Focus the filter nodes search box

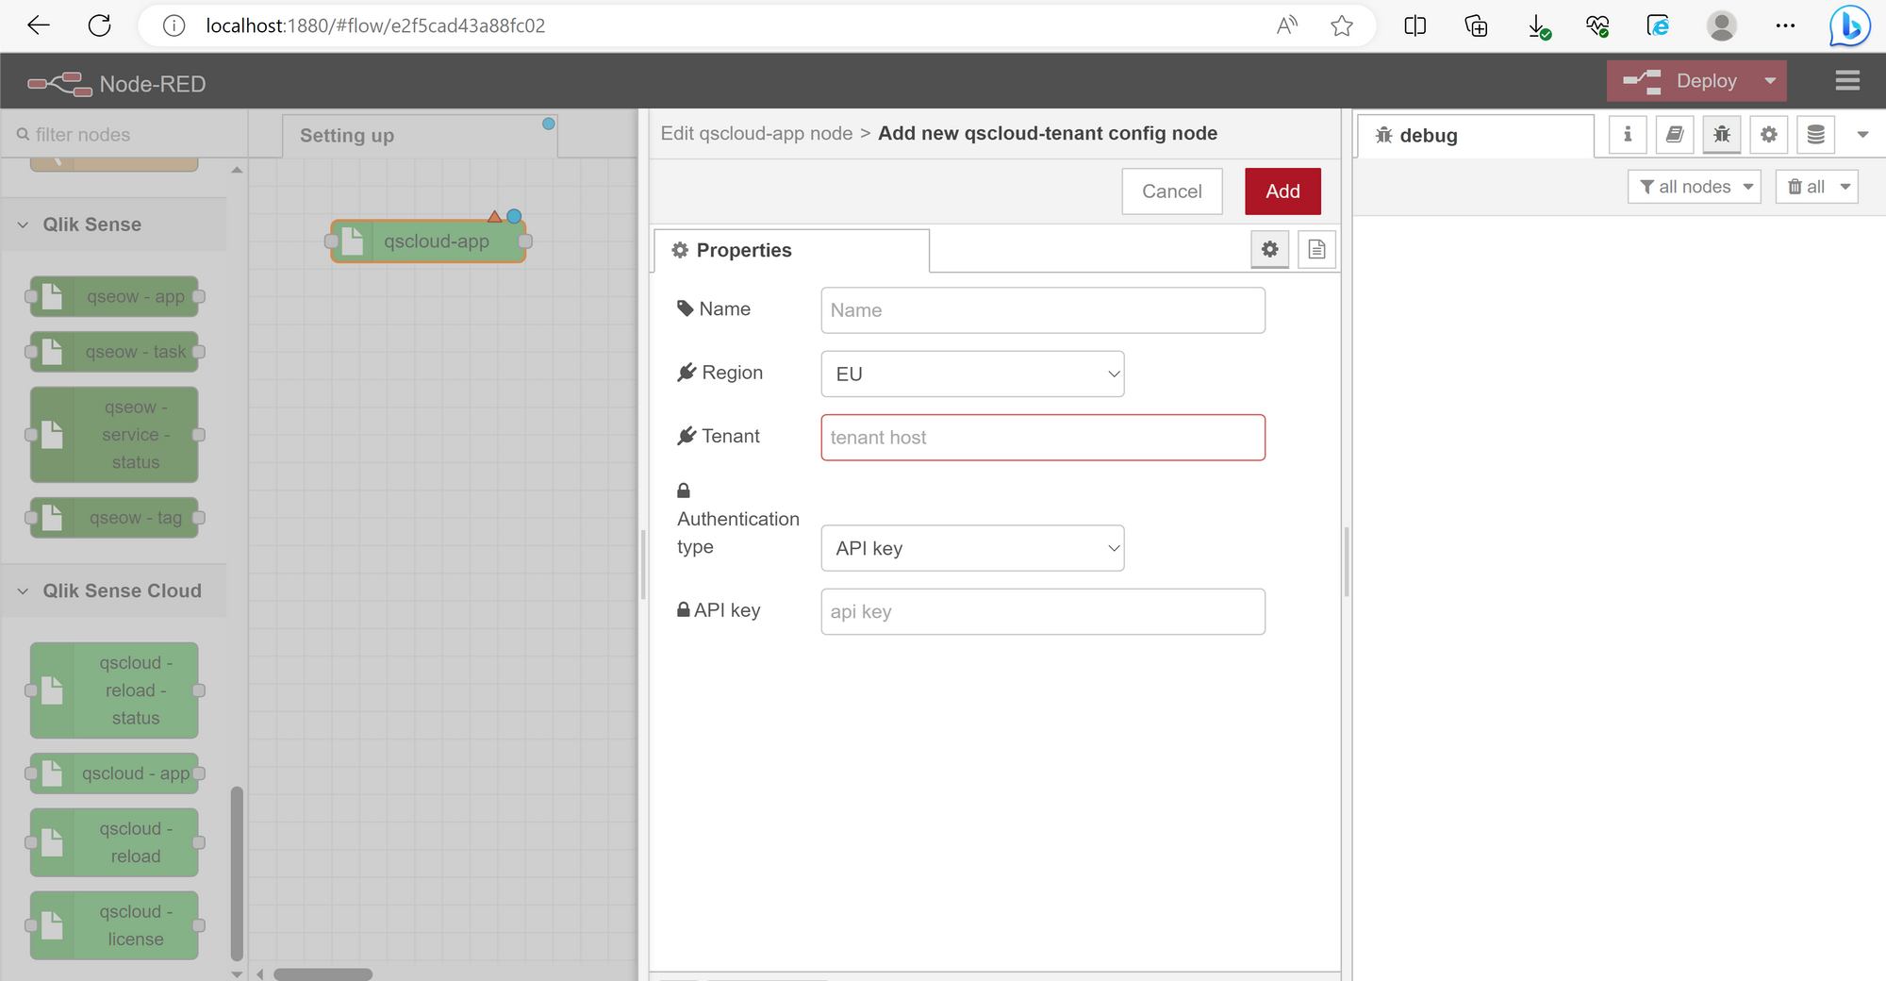123,135
